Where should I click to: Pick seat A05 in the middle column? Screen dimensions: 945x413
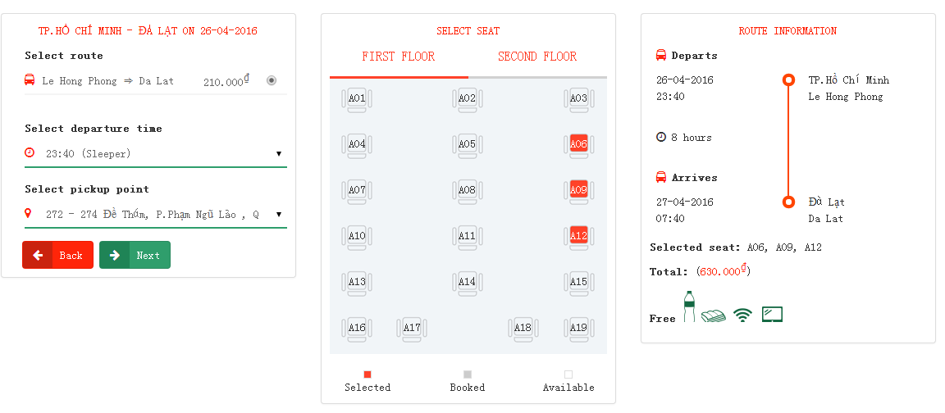click(x=467, y=145)
